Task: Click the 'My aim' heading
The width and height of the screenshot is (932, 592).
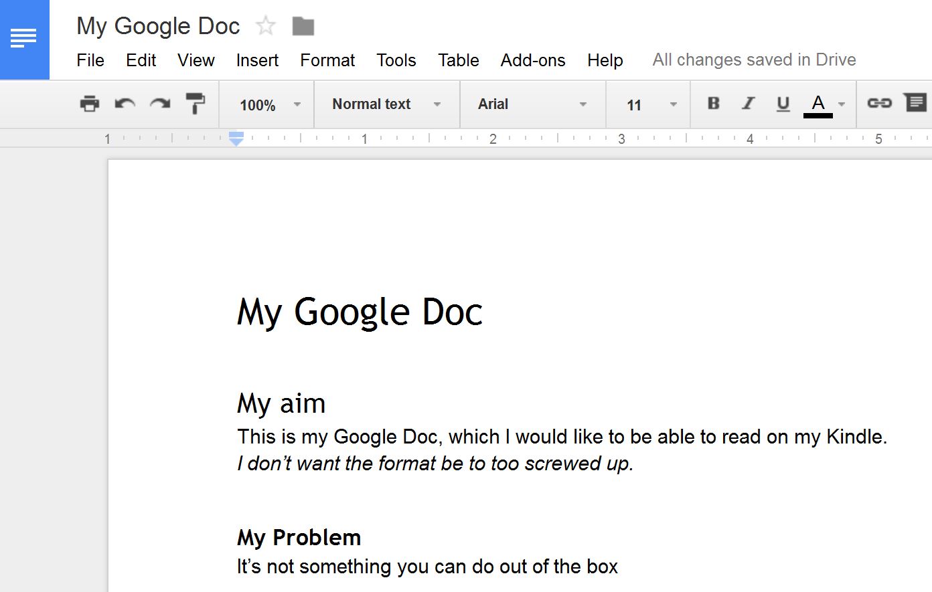Action: pos(281,403)
